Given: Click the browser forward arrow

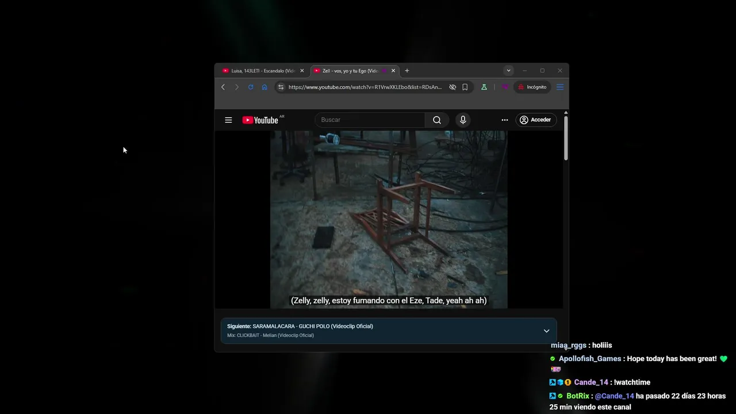Looking at the screenshot, I should (236, 87).
